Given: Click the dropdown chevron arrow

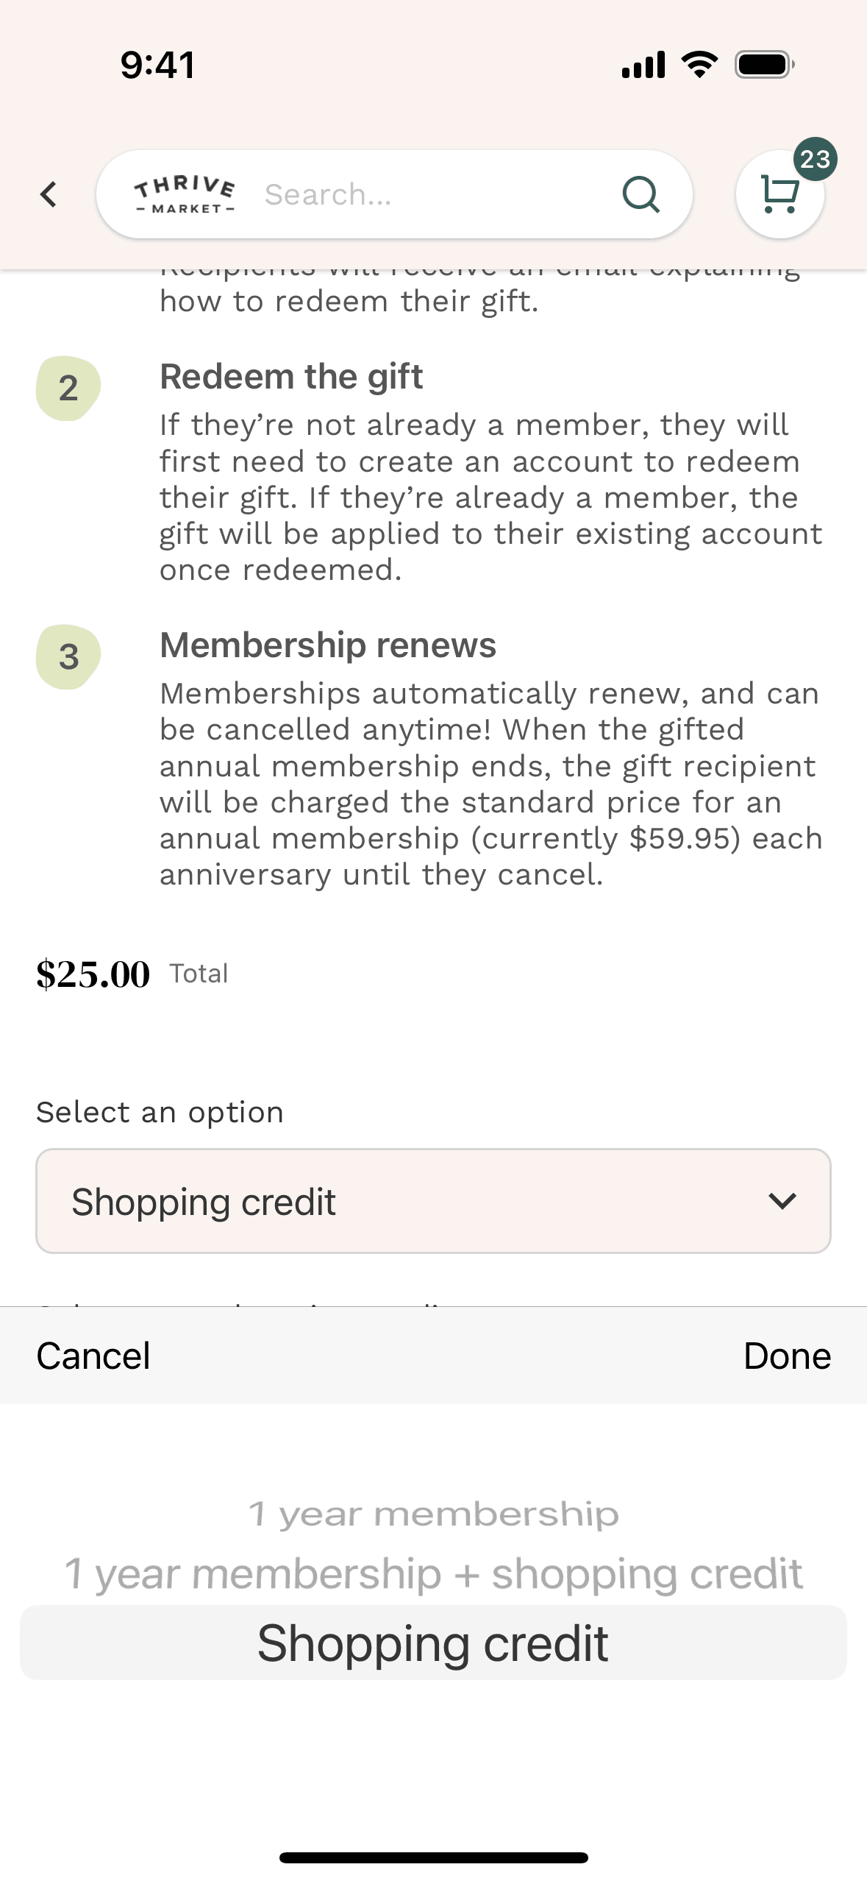Looking at the screenshot, I should click(782, 1201).
